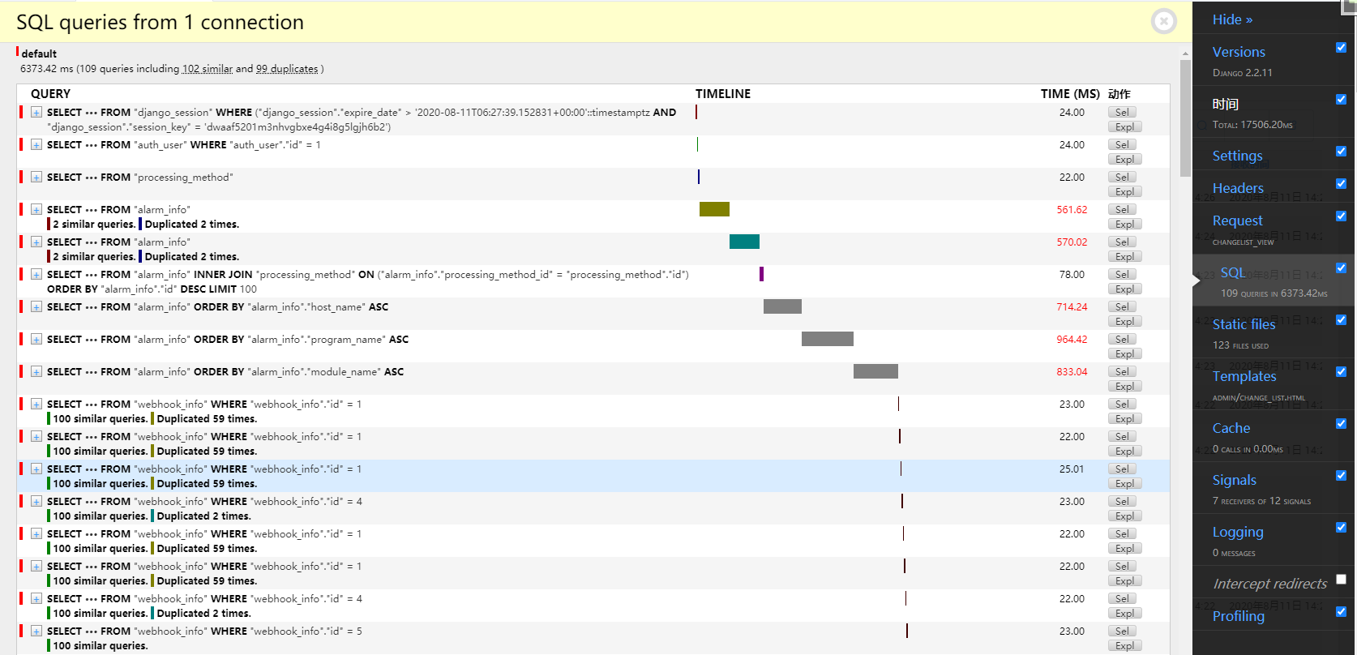Toggle the Logging panel checkbox
The image size is (1357, 655).
point(1341,527)
